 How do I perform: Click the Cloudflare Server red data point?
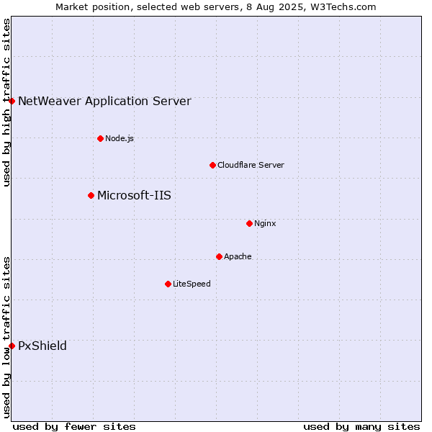(212, 166)
